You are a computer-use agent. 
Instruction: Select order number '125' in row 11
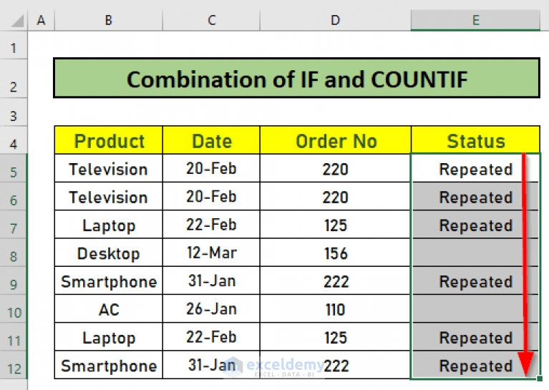pyautogui.click(x=336, y=336)
